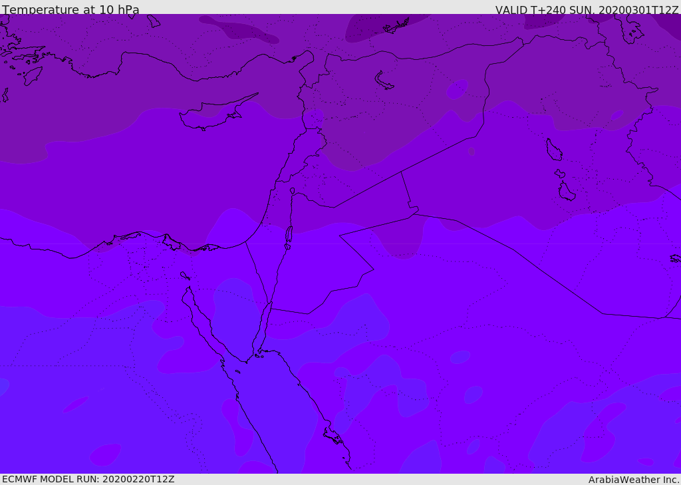
Task: Click the "Temperature at 10 hPa" title
Action: pos(70,9)
